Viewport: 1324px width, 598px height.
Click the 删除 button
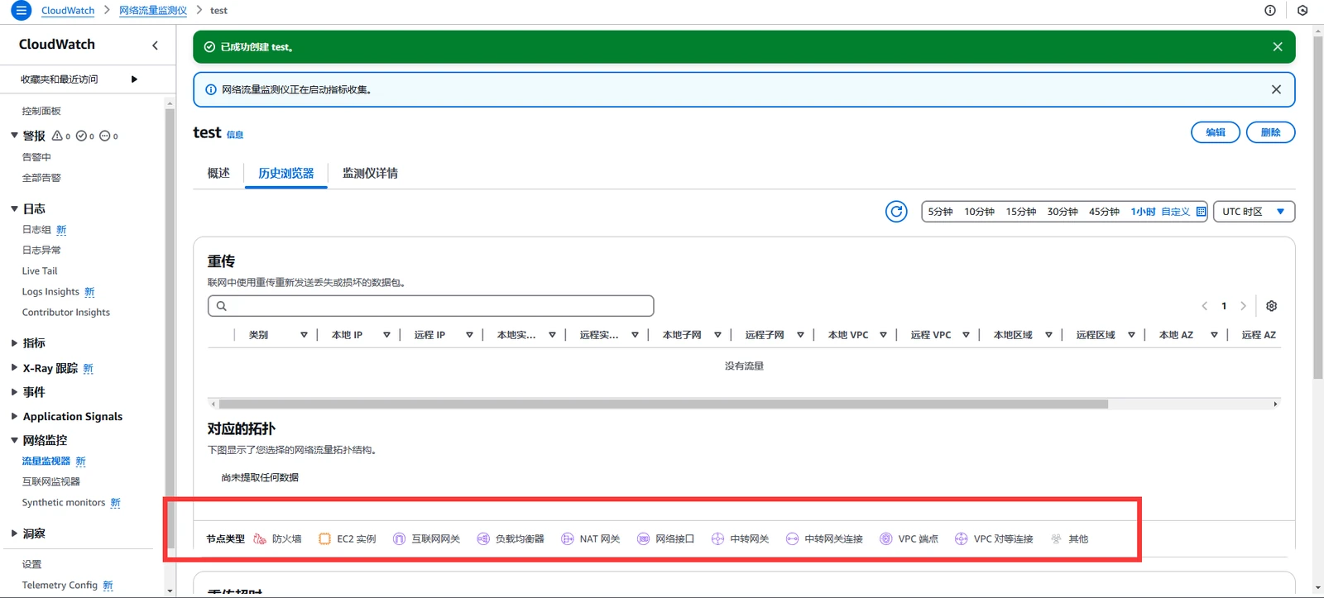1271,132
